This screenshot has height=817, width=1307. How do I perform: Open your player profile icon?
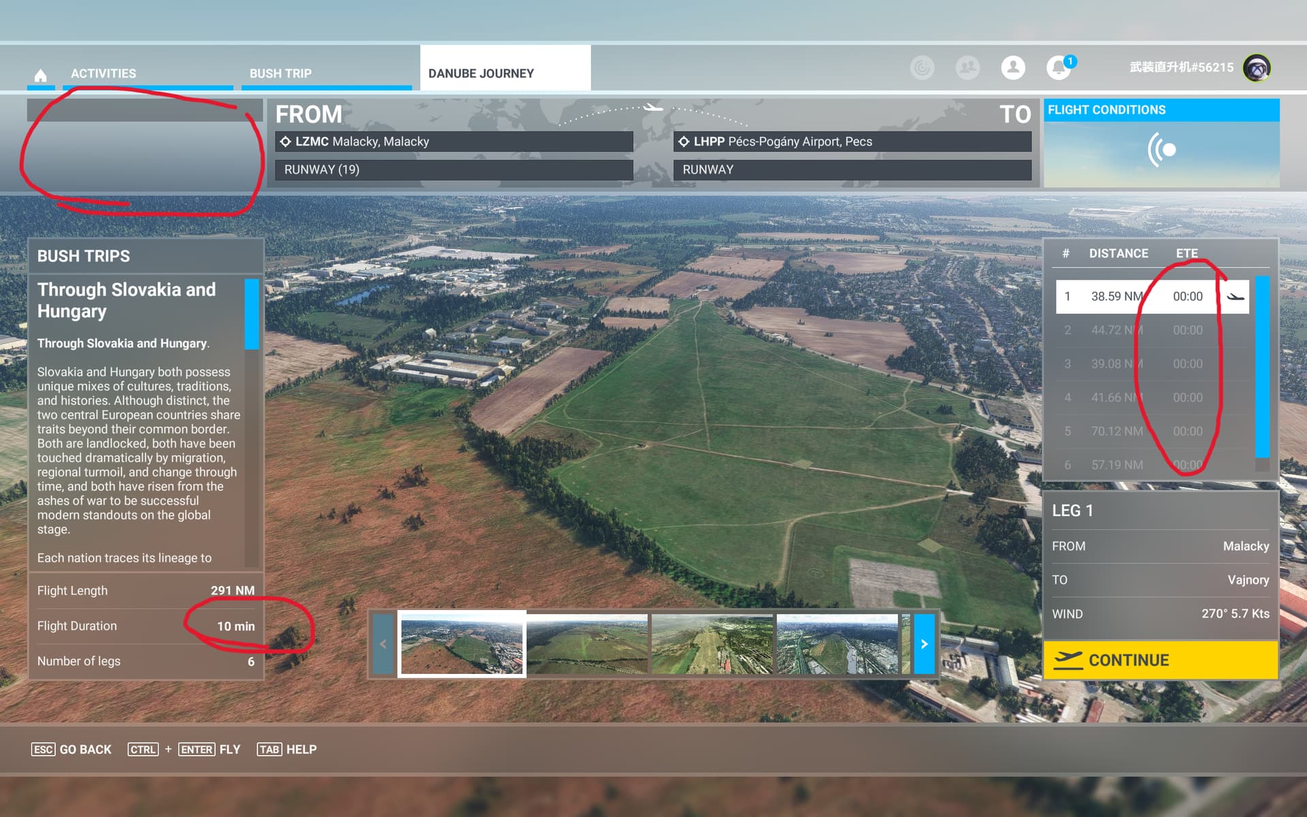1012,67
